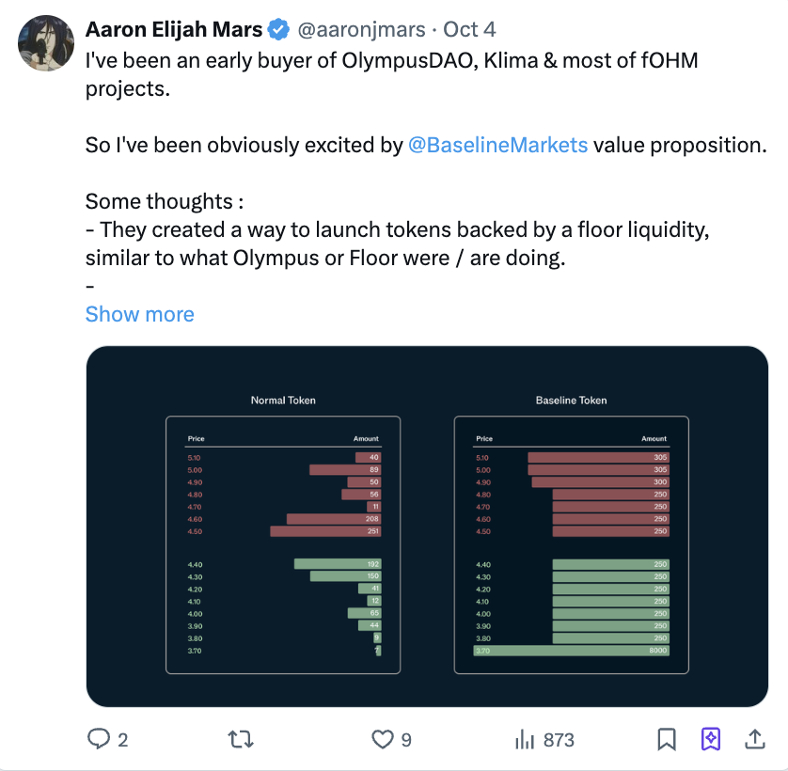Viewport: 788px width, 771px height.
Task: Click the Baseline Token chart heading
Action: pos(571,401)
